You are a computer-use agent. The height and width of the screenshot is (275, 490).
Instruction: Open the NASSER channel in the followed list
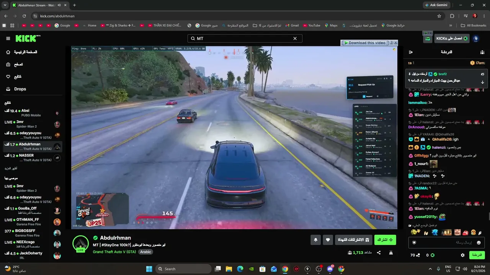[33, 158]
